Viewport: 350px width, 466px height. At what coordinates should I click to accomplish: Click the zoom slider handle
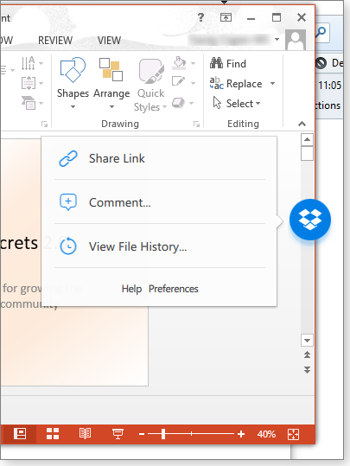coord(163,434)
